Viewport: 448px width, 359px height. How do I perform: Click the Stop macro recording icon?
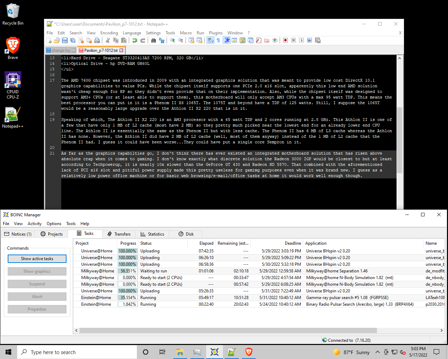(293, 40)
